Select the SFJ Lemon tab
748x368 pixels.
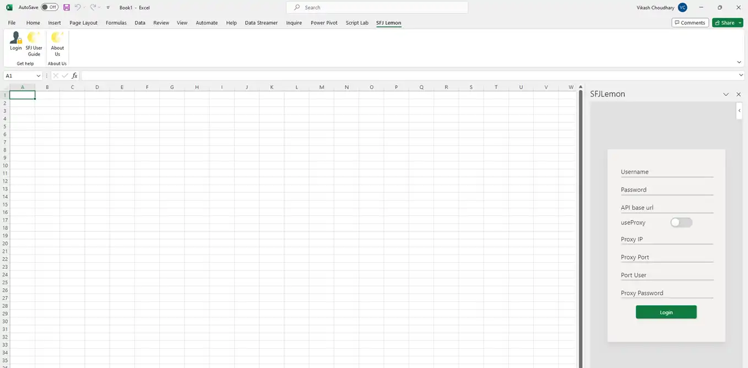389,23
